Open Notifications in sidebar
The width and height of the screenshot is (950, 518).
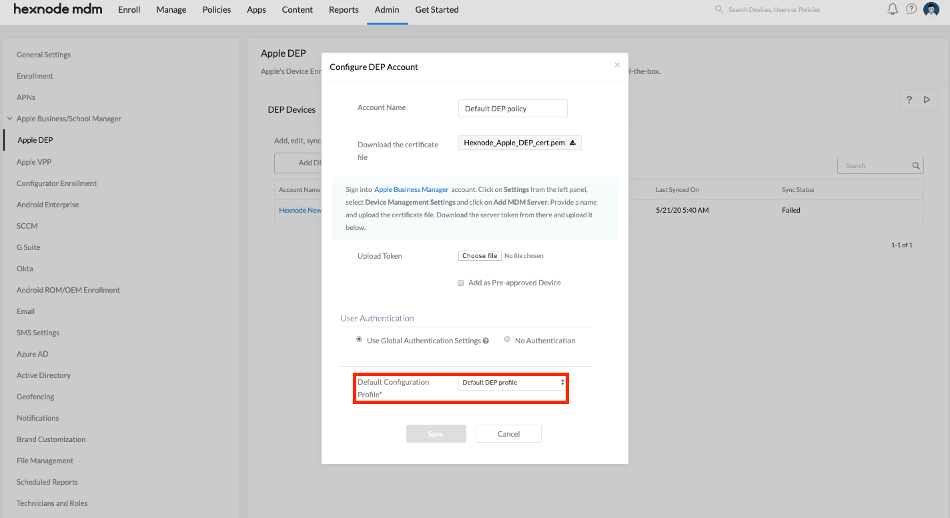point(38,418)
